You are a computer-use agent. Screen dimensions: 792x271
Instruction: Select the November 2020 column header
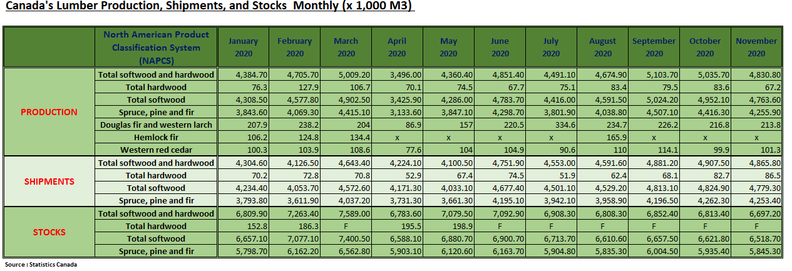click(756, 47)
